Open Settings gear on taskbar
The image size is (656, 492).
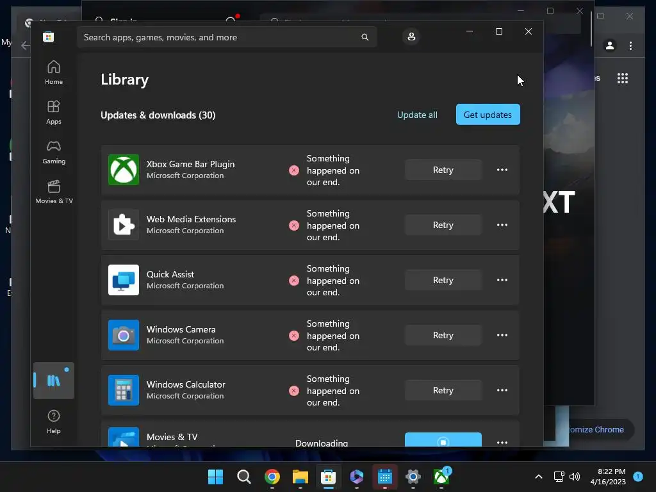(413, 477)
